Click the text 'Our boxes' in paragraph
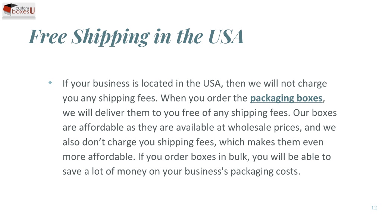 (315, 113)
